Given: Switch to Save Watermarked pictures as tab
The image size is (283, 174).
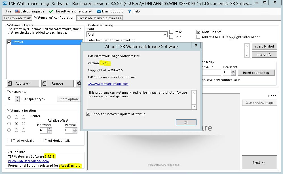Looking at the screenshot, I should pos(99,18).
